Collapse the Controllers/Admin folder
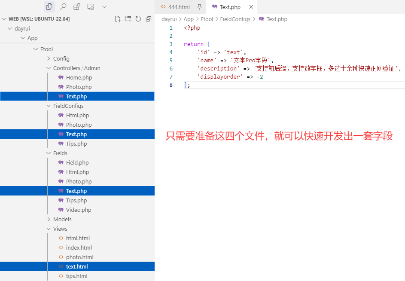 tap(49, 68)
